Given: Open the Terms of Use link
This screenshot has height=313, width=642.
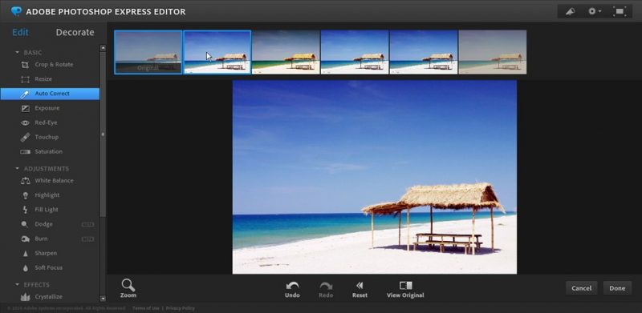Looking at the screenshot, I should (x=146, y=308).
